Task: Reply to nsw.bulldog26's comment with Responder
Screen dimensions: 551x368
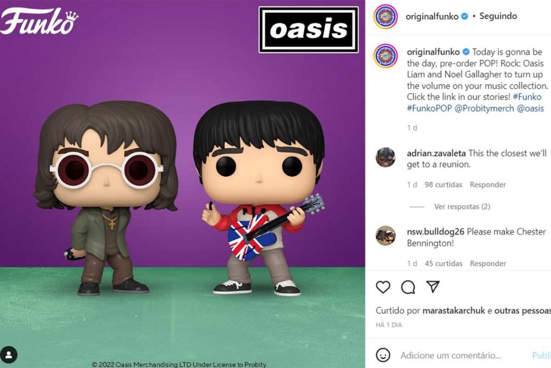Action: [488, 263]
